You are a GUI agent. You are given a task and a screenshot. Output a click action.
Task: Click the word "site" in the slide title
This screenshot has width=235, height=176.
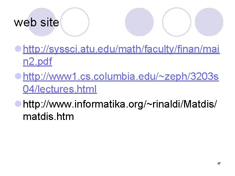click(x=50, y=22)
